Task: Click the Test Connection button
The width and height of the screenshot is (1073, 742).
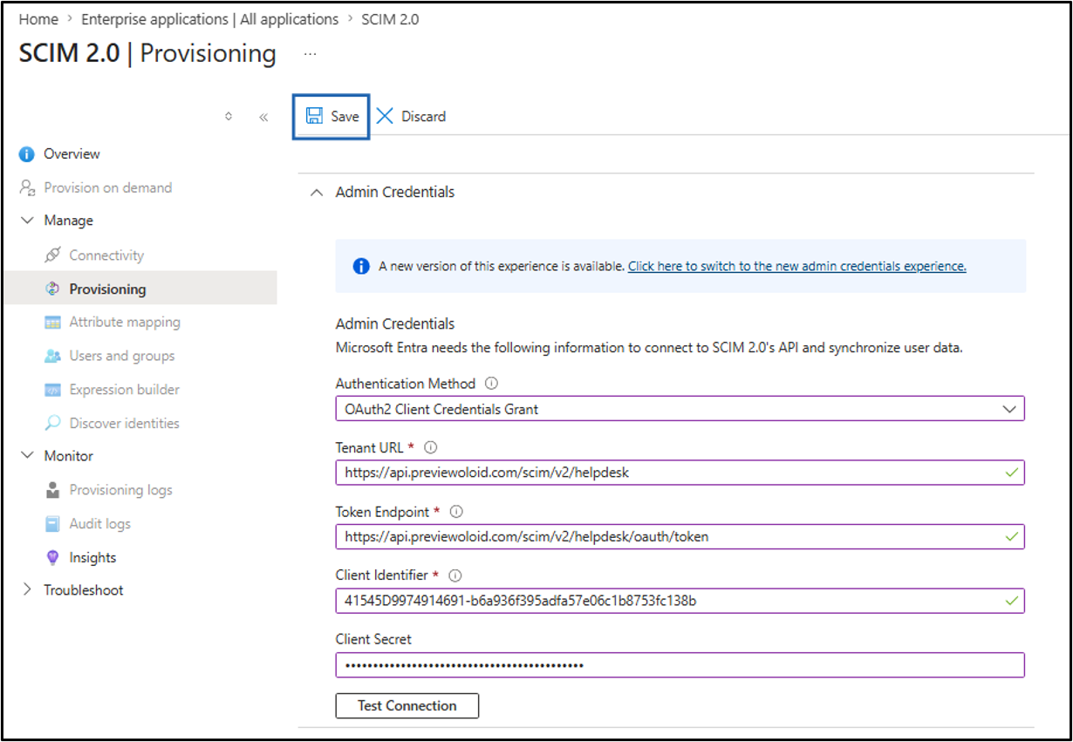Action: pyautogui.click(x=407, y=706)
